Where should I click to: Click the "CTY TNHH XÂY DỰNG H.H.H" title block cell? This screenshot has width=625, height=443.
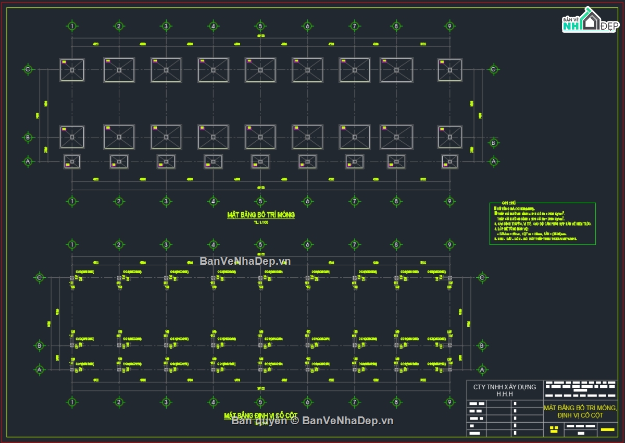[x=504, y=390]
